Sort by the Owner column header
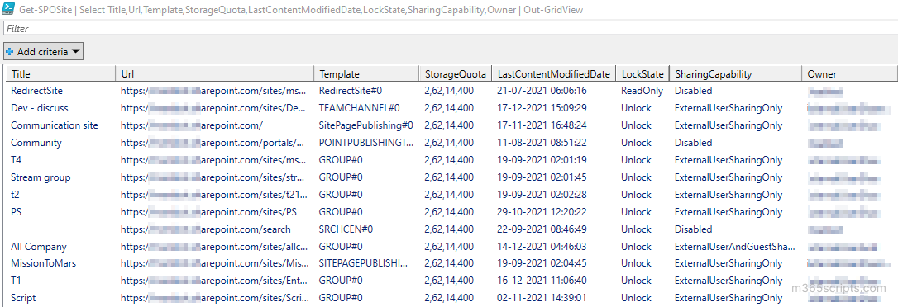The height and width of the screenshot is (307, 898). [x=848, y=73]
